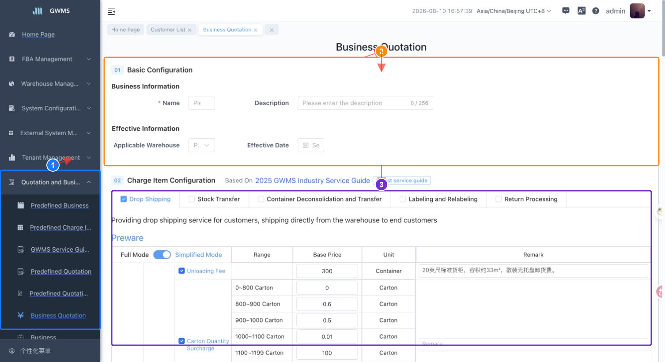Screen dimensions: 665x362
Task: Enable the Labeling and Relabeling checkbox
Action: pos(403,199)
